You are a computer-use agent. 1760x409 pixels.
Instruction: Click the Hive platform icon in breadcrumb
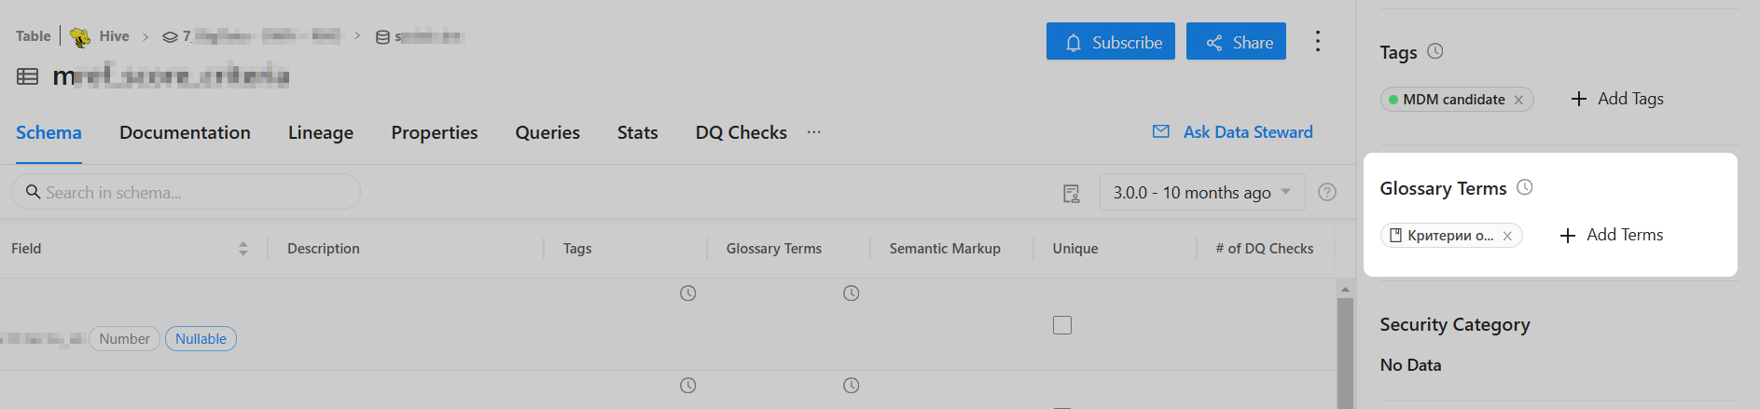[80, 36]
